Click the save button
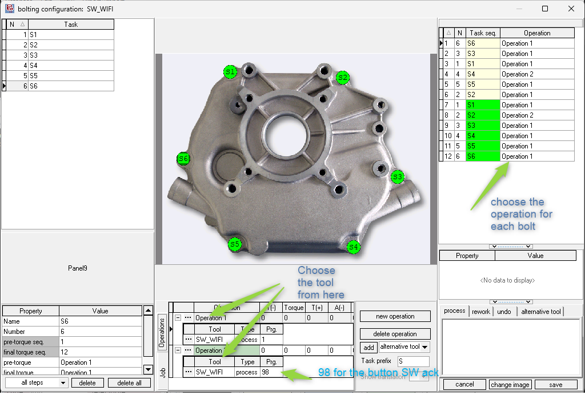The image size is (585, 399). coord(555,385)
